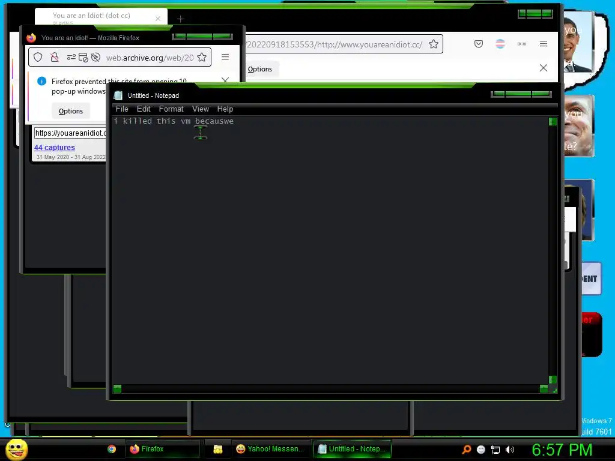Click the volume speaker tray icon
This screenshot has height=461, width=615.
[510, 450]
